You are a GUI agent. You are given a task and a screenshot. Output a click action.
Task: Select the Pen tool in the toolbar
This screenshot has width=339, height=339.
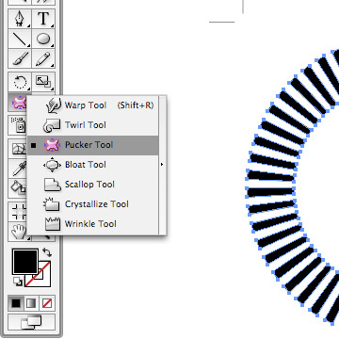20,19
